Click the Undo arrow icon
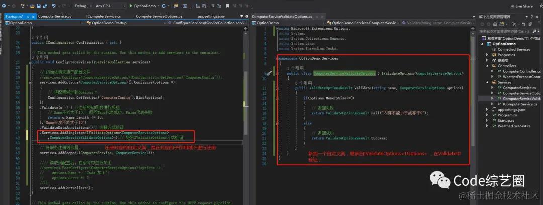The width and height of the screenshot is (543, 205). [54, 6]
